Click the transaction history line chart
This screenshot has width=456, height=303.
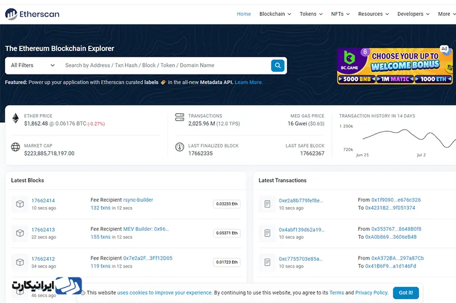[409, 138]
